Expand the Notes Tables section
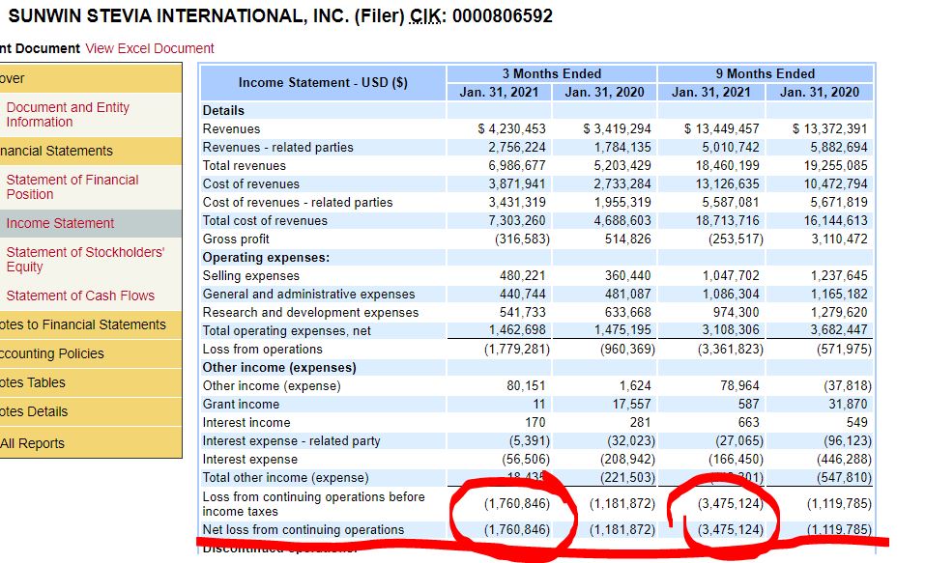 click(x=34, y=382)
